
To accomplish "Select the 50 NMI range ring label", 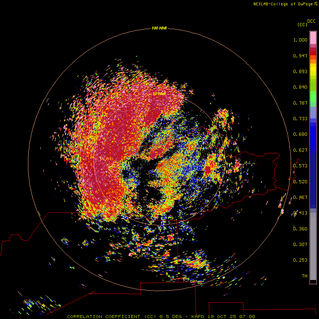I will pos(159,94).
